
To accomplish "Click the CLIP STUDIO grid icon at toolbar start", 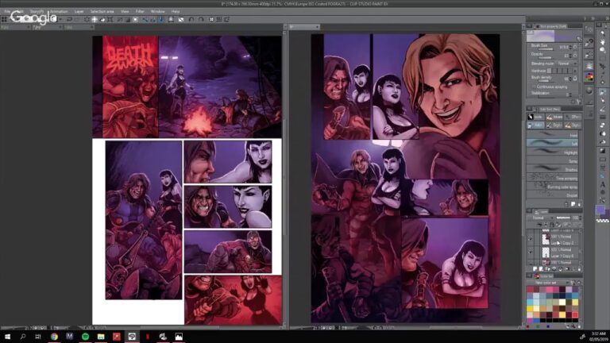I will pos(4,19).
